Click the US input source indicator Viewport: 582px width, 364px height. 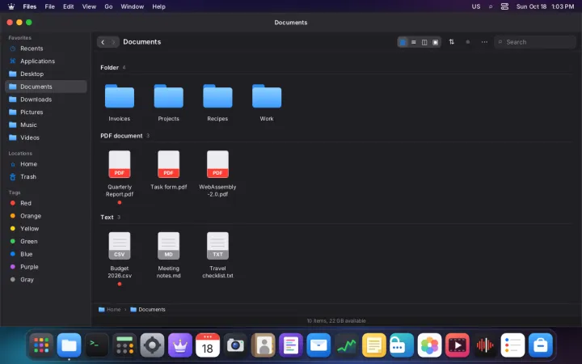476,6
